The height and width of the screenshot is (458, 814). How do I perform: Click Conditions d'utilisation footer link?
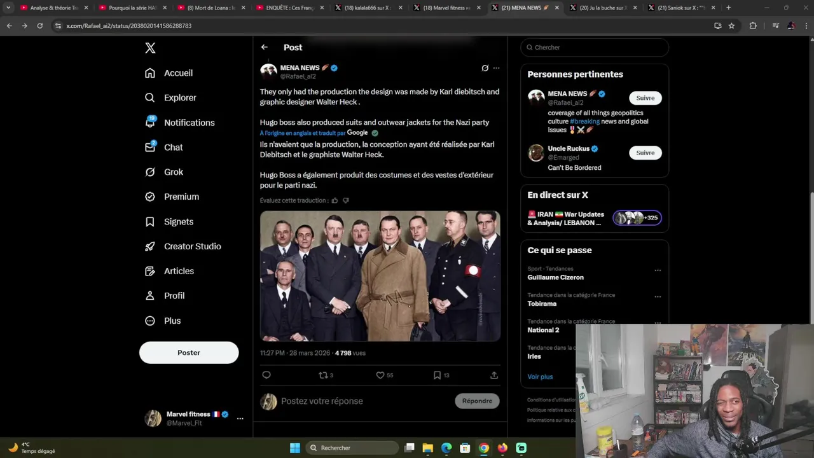point(551,399)
